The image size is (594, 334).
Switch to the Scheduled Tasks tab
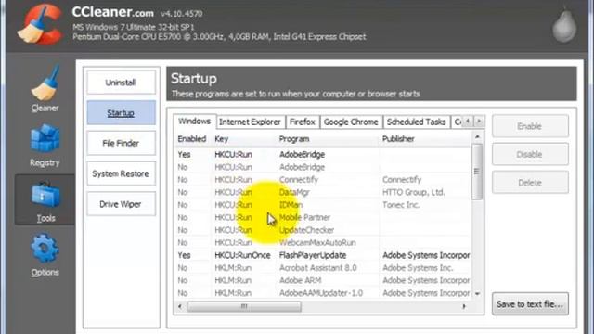pyautogui.click(x=416, y=122)
